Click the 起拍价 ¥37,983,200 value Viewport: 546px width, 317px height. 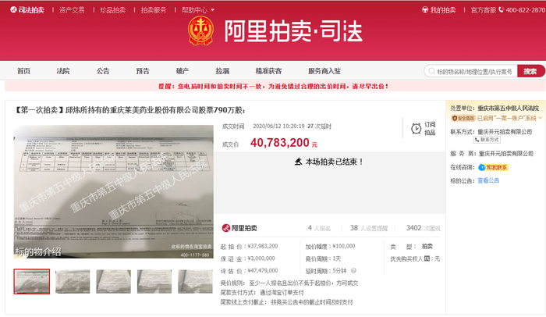263,246
